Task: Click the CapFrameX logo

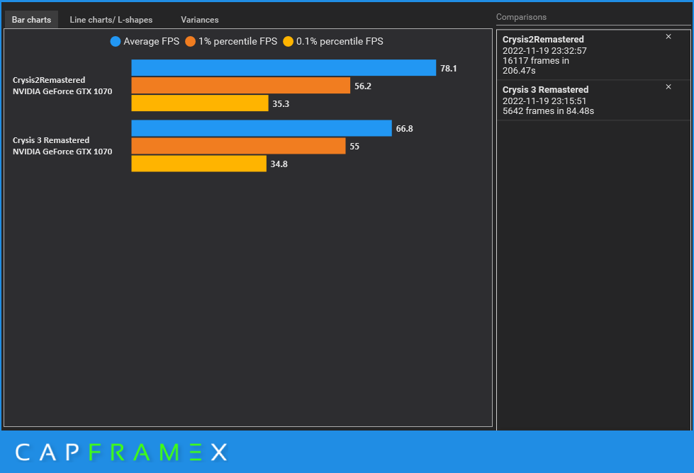Action: pos(121,452)
